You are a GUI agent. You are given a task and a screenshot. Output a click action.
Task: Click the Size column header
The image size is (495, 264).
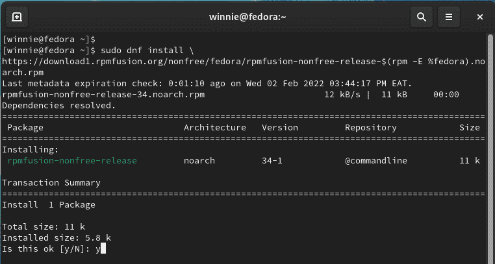[x=470, y=128]
